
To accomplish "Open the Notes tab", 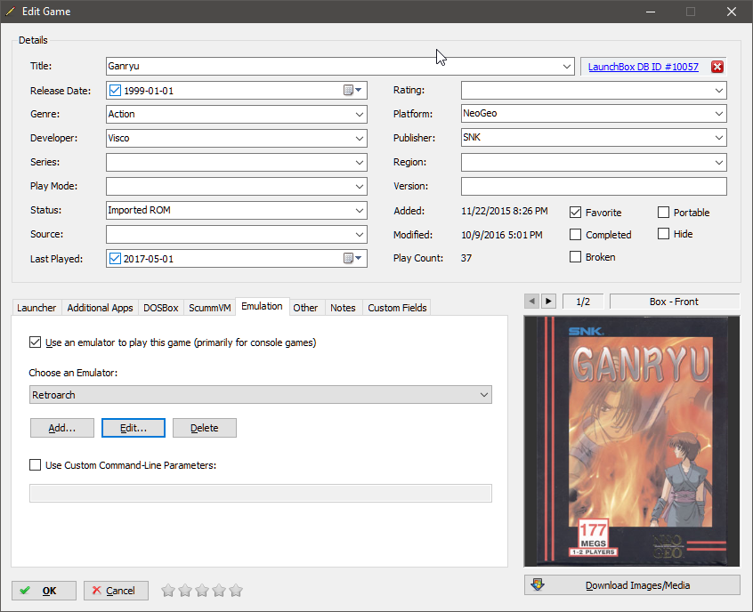I will (343, 308).
